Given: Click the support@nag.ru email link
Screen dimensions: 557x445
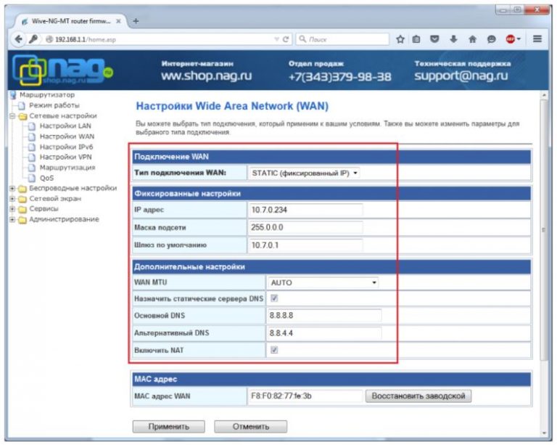Looking at the screenshot, I should pos(461,75).
